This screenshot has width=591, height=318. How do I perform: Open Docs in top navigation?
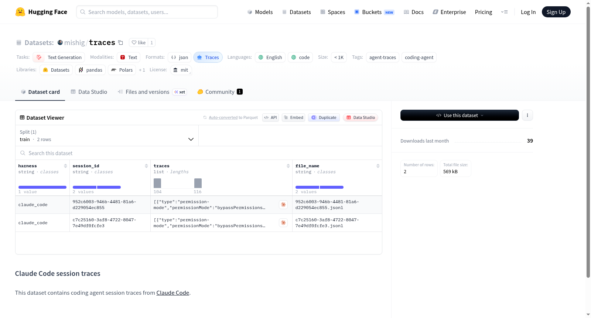click(x=414, y=12)
